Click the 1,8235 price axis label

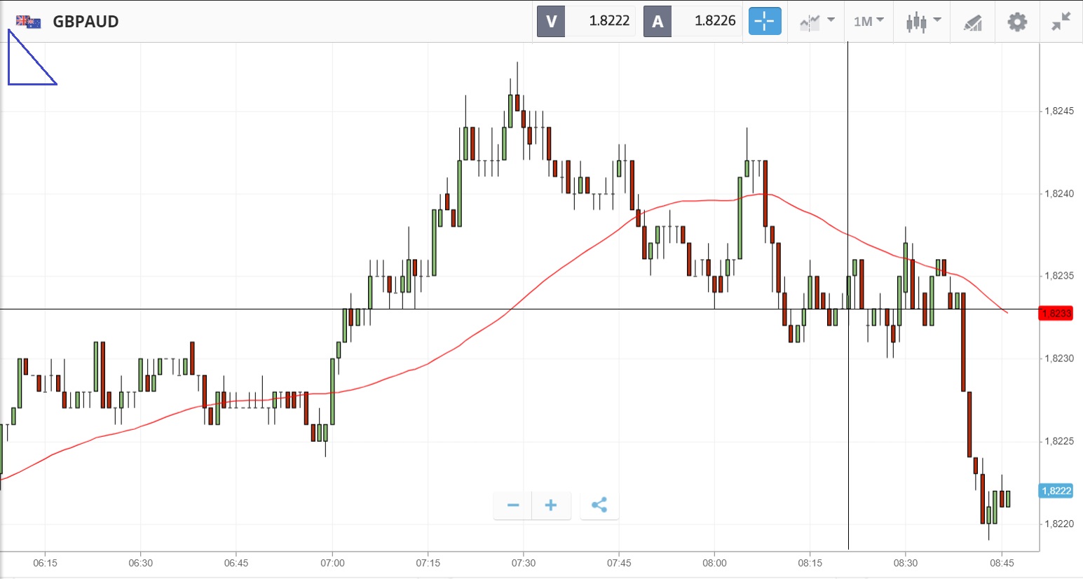(1058, 276)
